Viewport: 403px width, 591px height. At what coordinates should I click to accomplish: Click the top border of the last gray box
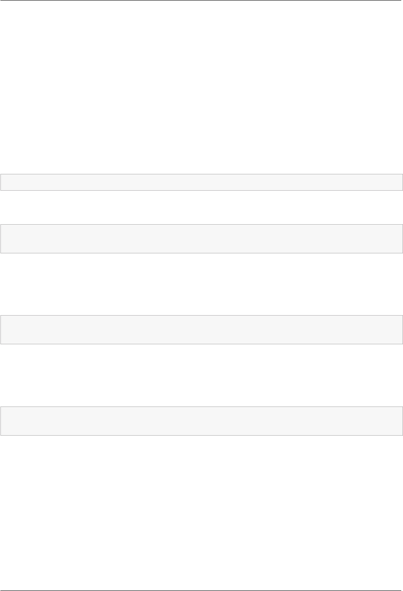[x=201, y=407]
